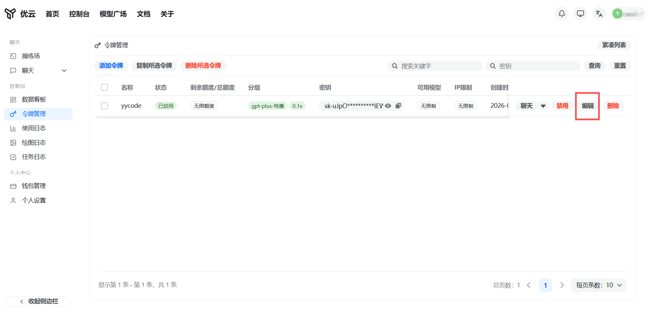Open 使用日志 in the sidebar
The image size is (649, 311).
coord(38,128)
